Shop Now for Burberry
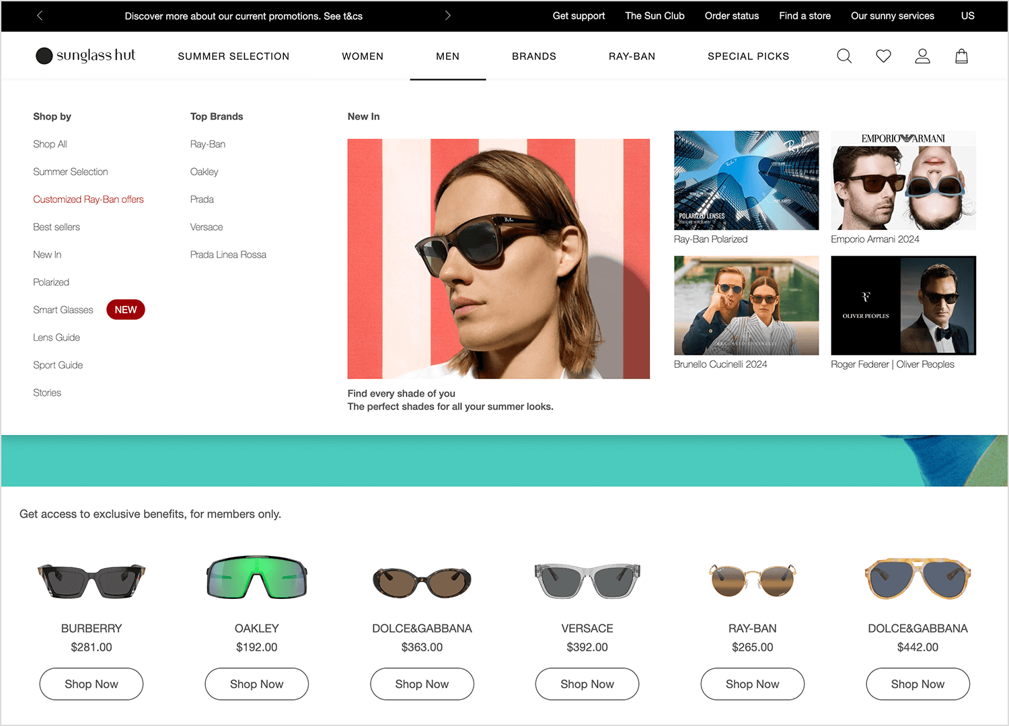1009x726 pixels. coord(91,684)
